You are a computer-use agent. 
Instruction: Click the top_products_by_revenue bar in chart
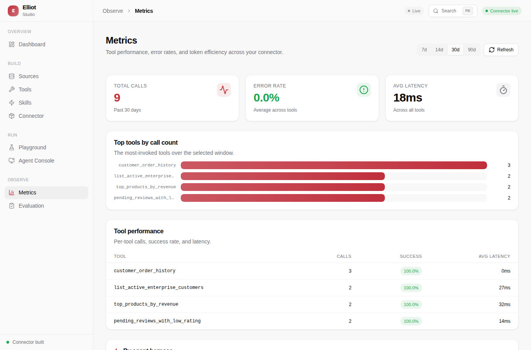click(283, 187)
